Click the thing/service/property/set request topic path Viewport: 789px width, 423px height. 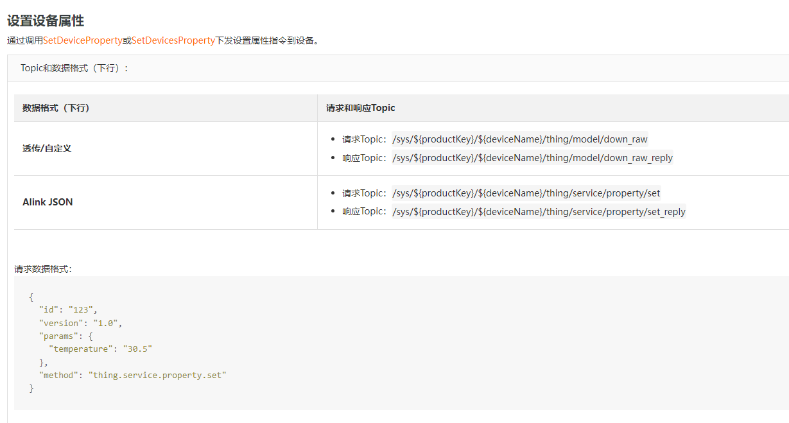click(526, 193)
